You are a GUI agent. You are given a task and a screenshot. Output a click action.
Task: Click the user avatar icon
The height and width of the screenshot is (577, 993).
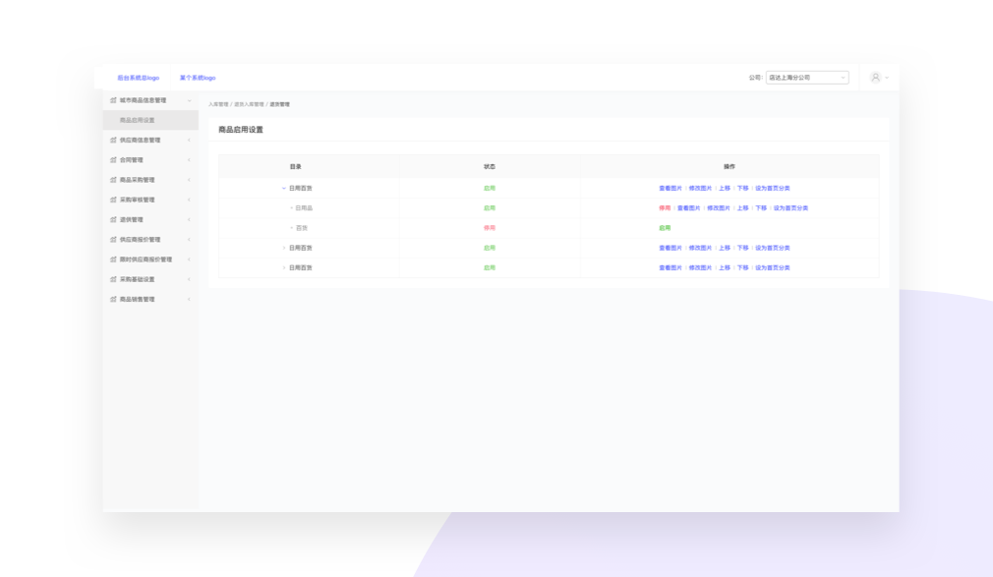[x=875, y=78]
